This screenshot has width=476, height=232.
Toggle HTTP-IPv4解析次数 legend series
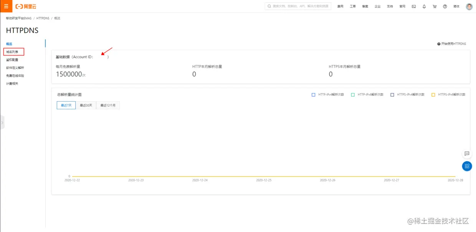click(328, 95)
